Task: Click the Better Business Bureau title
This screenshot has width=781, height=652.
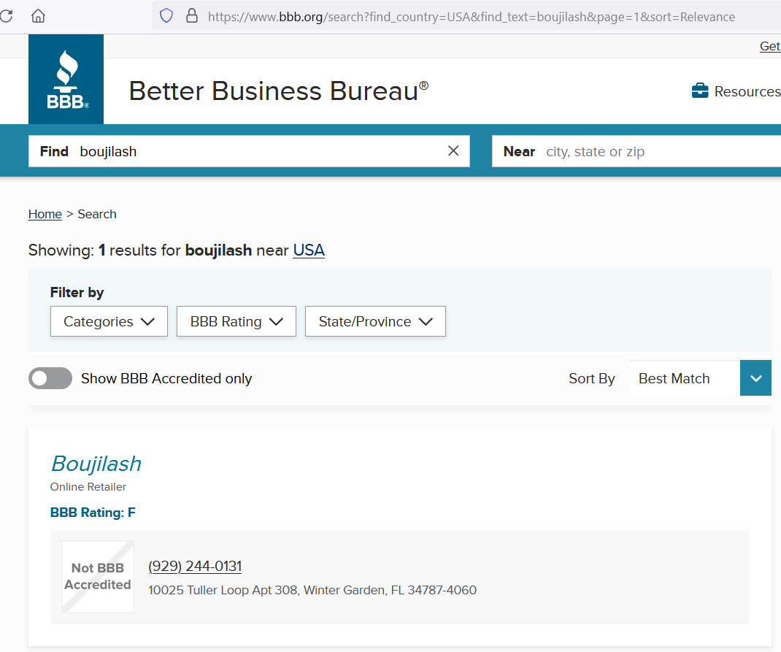Action: [278, 91]
